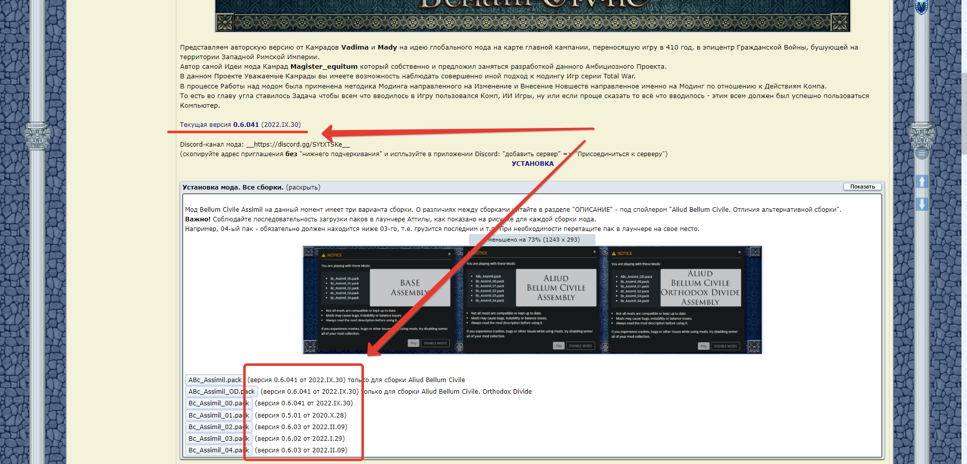
Task: Click the author name Vadima
Action: (x=355, y=48)
